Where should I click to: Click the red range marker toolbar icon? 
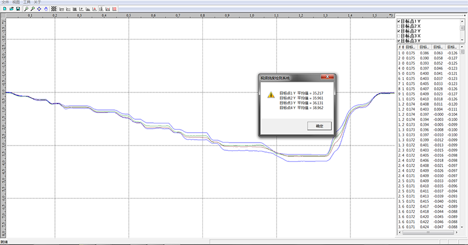coord(108,9)
